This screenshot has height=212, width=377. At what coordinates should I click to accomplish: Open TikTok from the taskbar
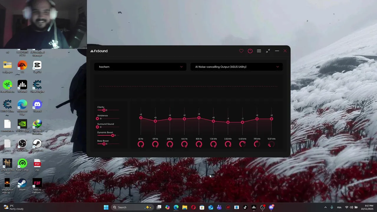point(245,207)
